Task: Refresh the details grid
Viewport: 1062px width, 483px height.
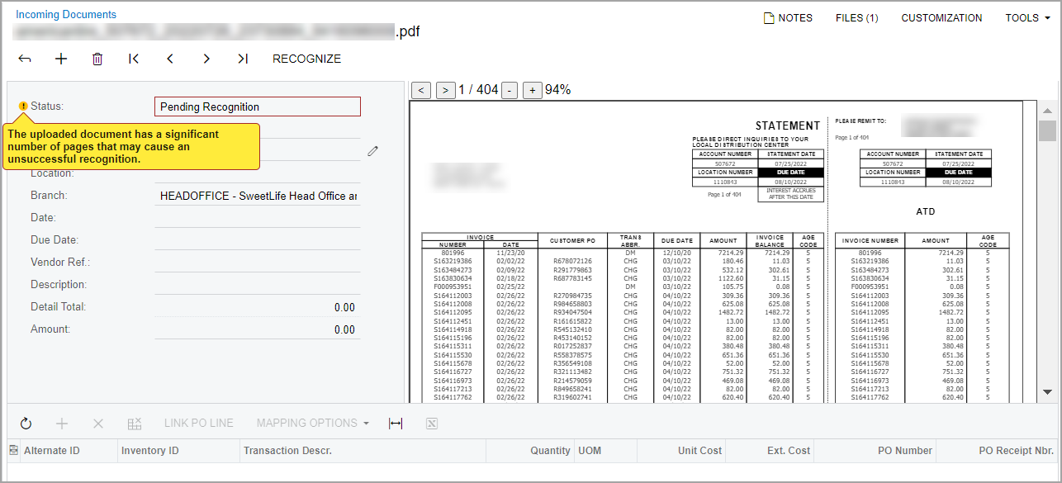Action: (26, 424)
